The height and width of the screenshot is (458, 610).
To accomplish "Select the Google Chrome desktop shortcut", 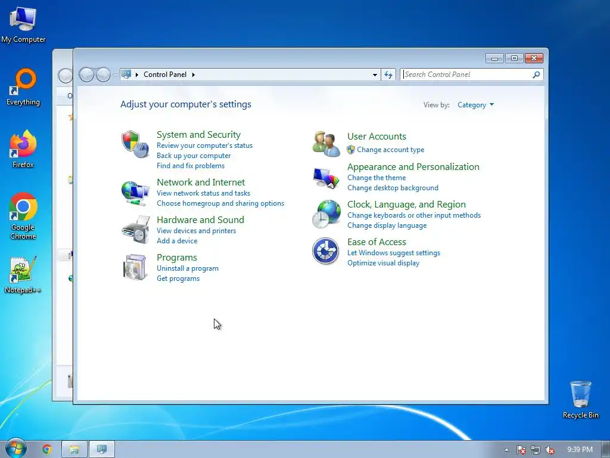I will coord(23,216).
